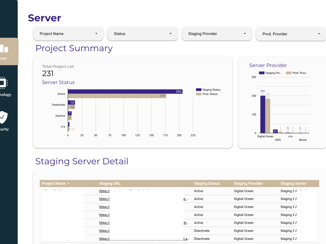326x244 pixels.
Task: Click the 'Staging Server Detail' heading
Action: click(x=82, y=161)
